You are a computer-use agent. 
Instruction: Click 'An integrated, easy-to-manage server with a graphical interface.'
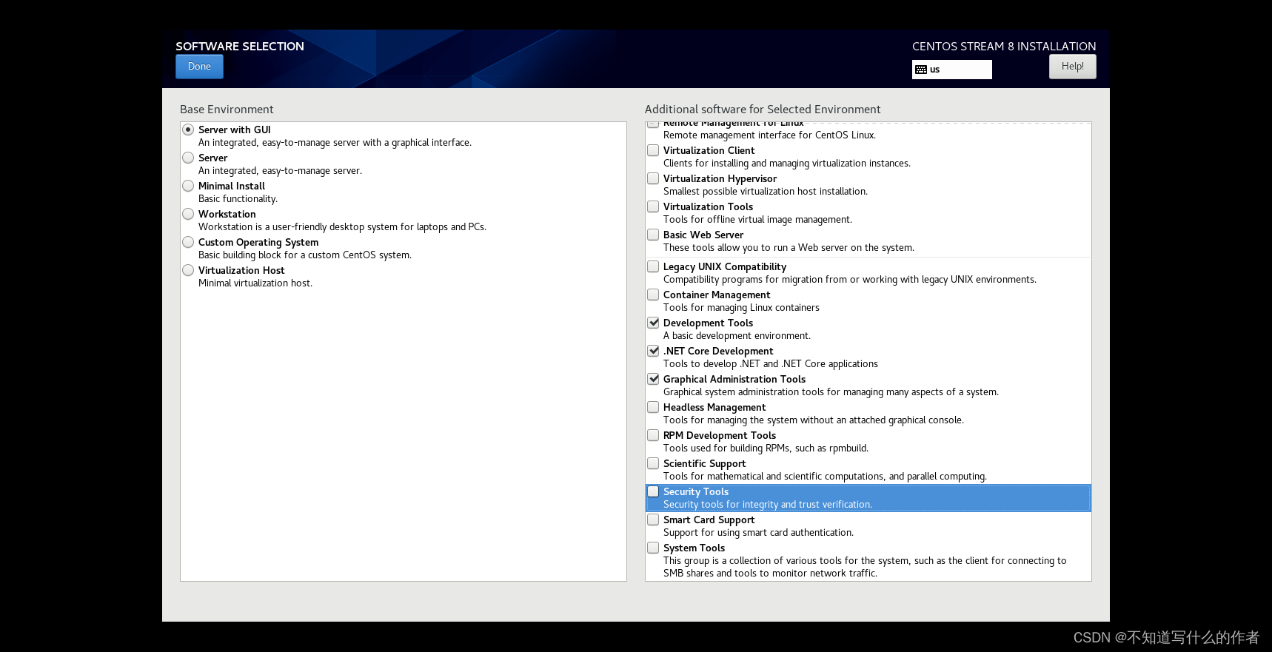click(335, 143)
